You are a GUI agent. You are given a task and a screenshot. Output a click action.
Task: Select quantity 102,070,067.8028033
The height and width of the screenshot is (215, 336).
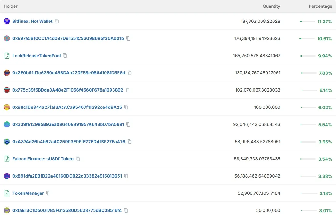point(258,90)
